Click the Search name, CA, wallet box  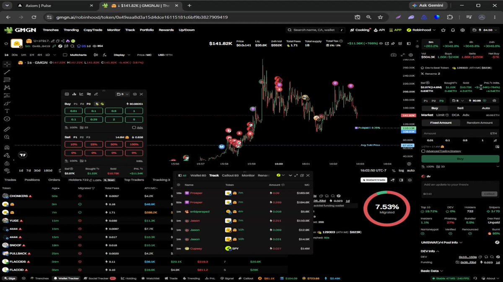pyautogui.click(x=316, y=30)
